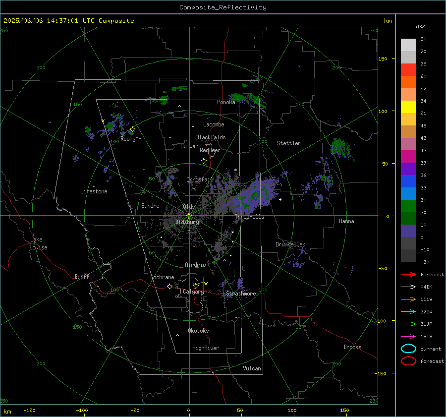Click the Strathmore label on map

[241, 294]
